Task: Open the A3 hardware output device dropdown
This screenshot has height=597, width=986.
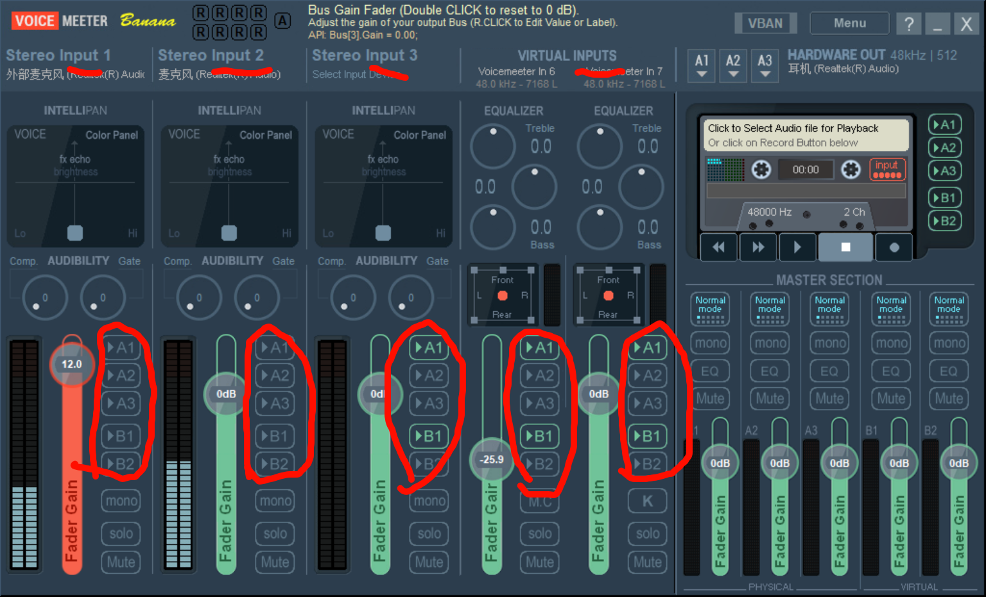Action: 765,65
